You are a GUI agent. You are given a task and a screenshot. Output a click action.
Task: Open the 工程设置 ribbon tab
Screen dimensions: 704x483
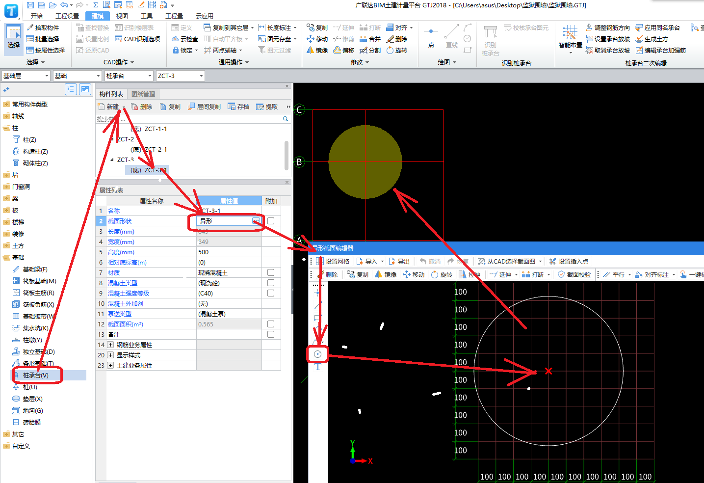[x=67, y=16]
